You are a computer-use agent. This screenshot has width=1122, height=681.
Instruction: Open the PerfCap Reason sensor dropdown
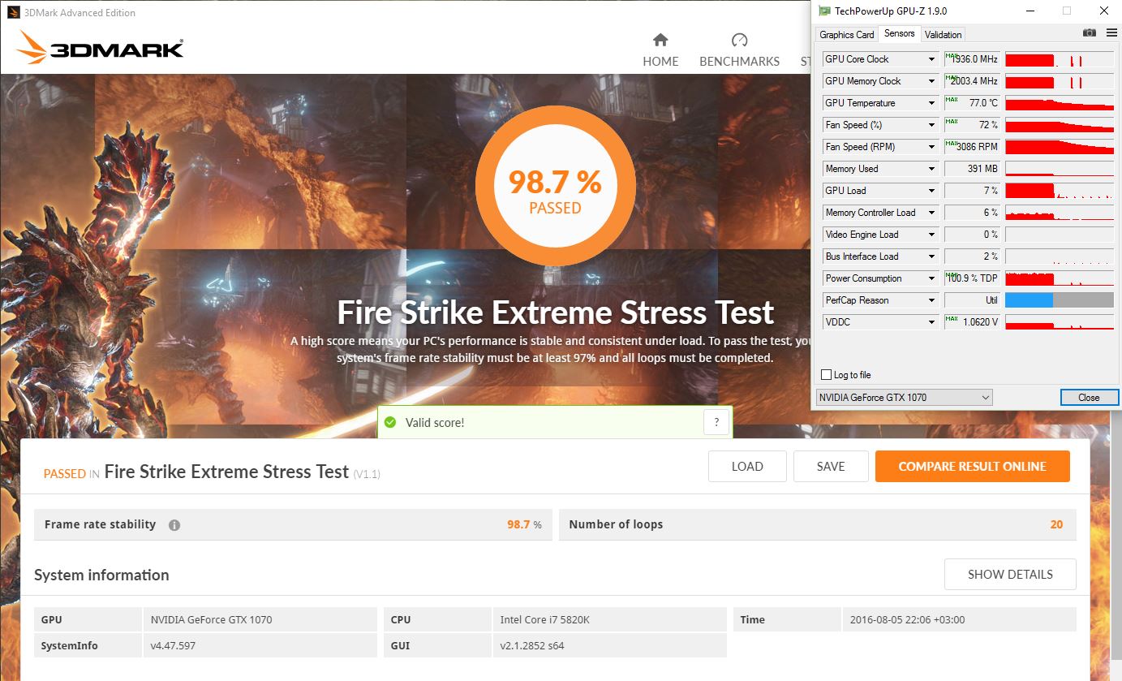point(931,300)
